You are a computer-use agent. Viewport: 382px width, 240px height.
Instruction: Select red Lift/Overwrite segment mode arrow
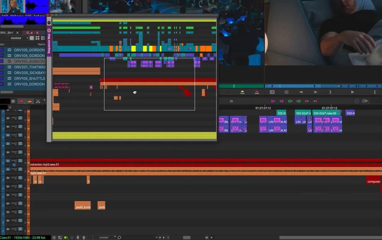tap(21, 101)
